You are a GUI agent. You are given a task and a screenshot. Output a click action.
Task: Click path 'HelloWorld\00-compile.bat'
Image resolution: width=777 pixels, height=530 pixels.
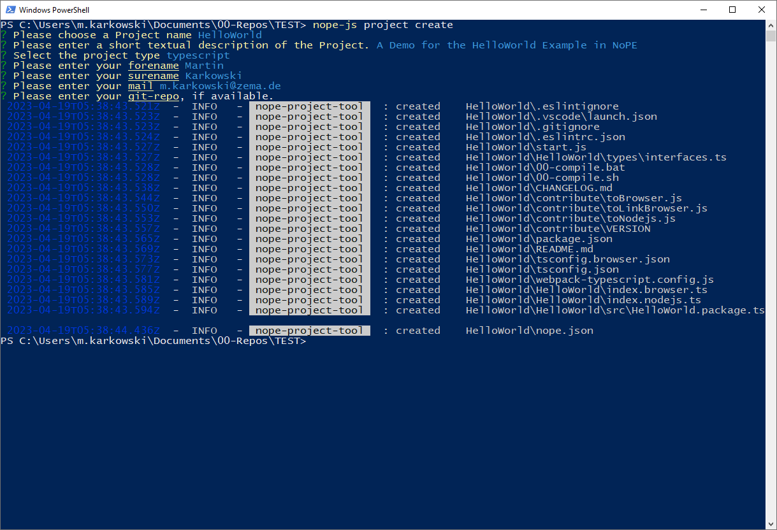click(546, 168)
